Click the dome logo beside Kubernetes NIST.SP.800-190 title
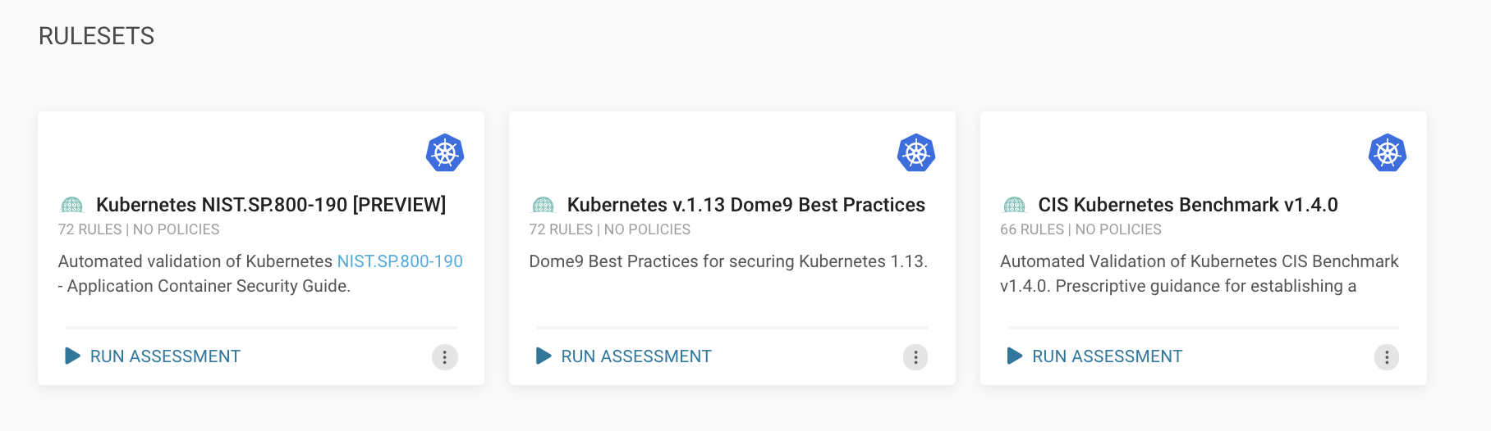 tap(72, 205)
